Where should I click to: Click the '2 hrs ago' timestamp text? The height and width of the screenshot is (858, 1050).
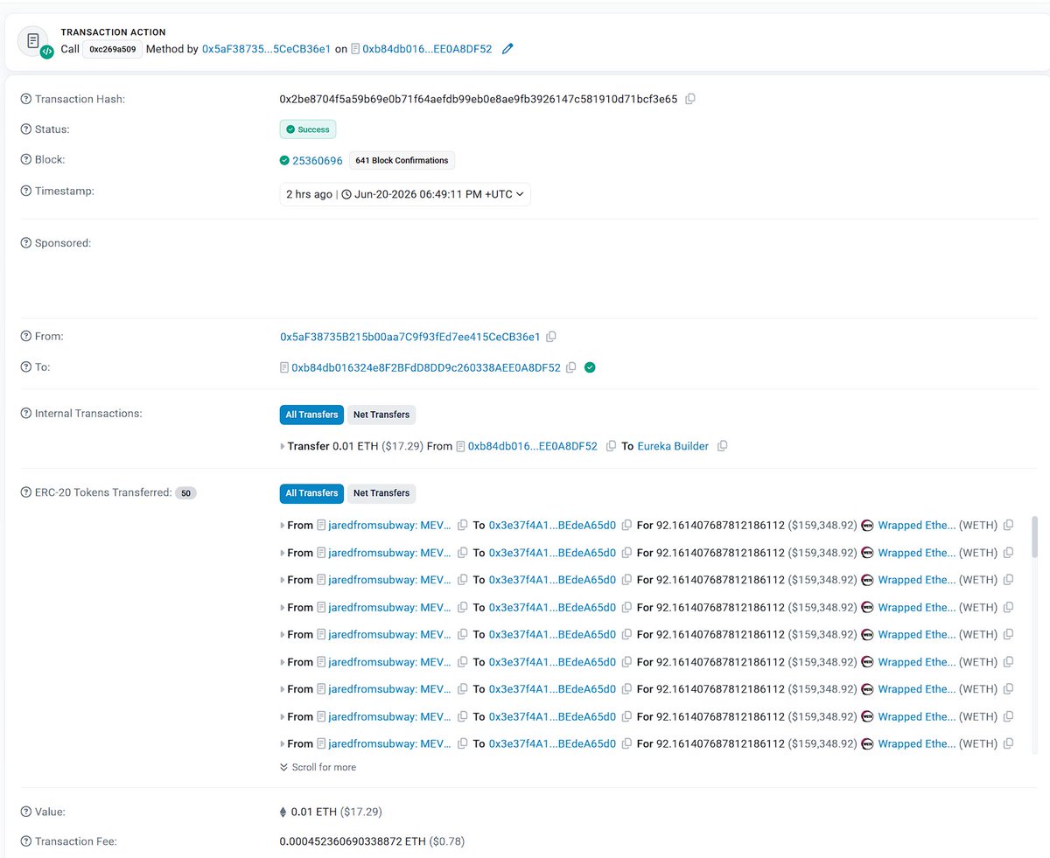(309, 194)
